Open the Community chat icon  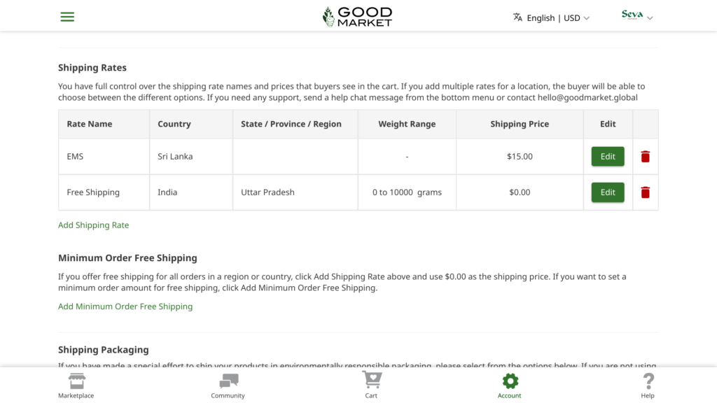(228, 381)
